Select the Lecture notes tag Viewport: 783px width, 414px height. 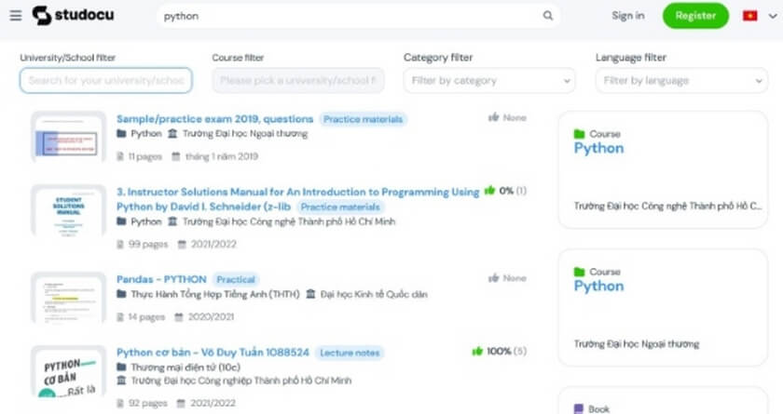point(350,353)
